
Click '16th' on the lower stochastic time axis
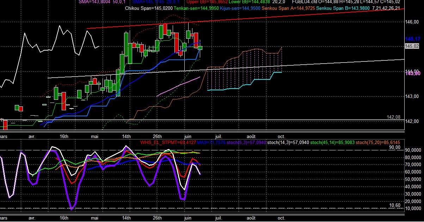64,218
